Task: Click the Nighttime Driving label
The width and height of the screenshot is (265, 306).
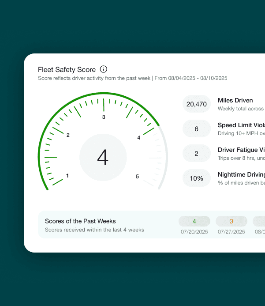Action: [x=241, y=175]
